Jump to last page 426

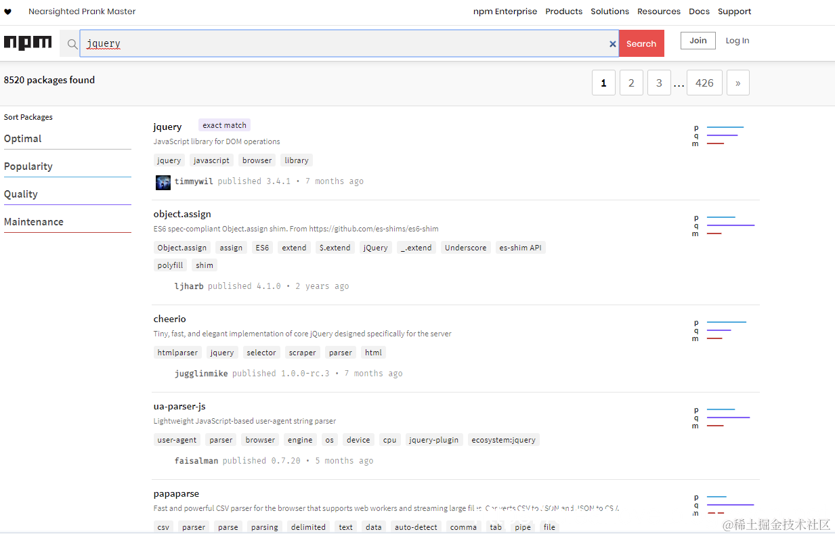pos(704,83)
